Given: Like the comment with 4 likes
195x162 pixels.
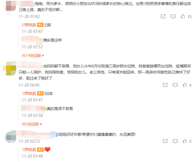Looking at the screenshot, I should 185,85.
